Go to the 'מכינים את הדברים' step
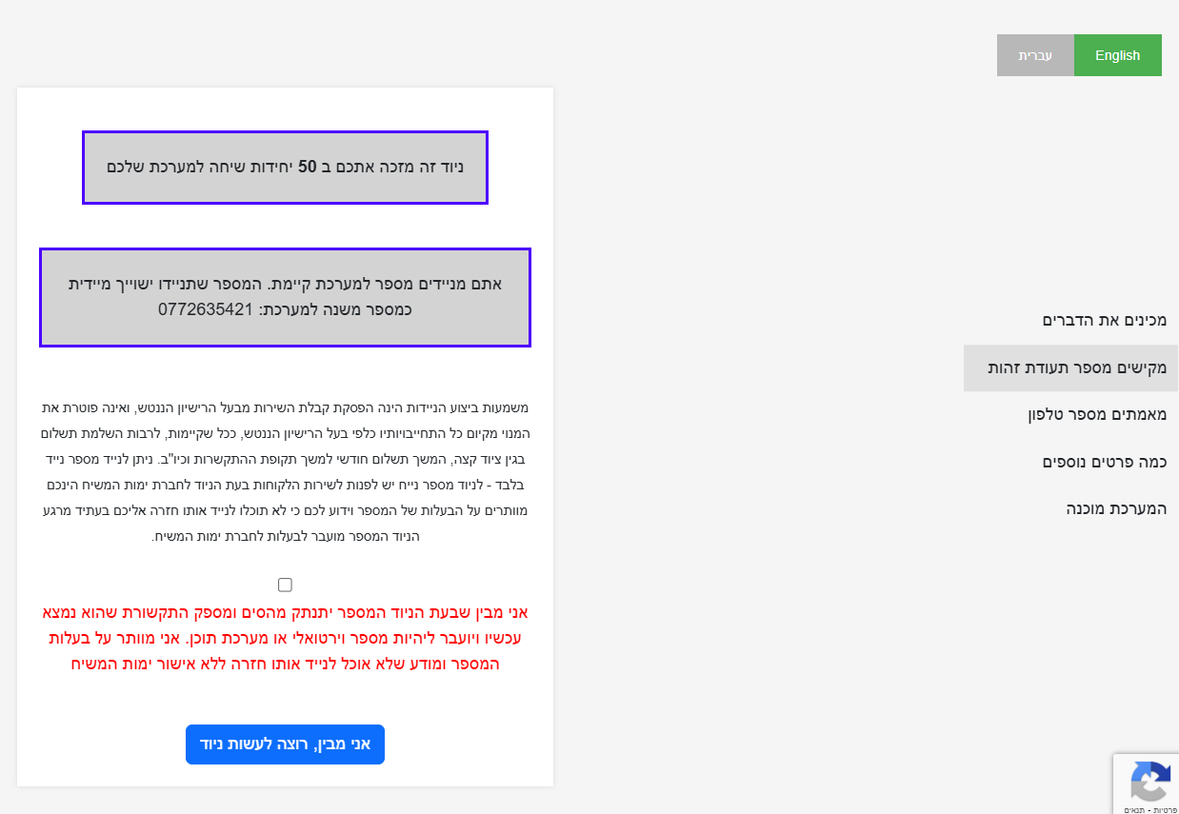 point(1104,321)
